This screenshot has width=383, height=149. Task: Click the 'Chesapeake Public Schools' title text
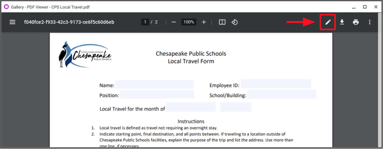[x=191, y=54]
